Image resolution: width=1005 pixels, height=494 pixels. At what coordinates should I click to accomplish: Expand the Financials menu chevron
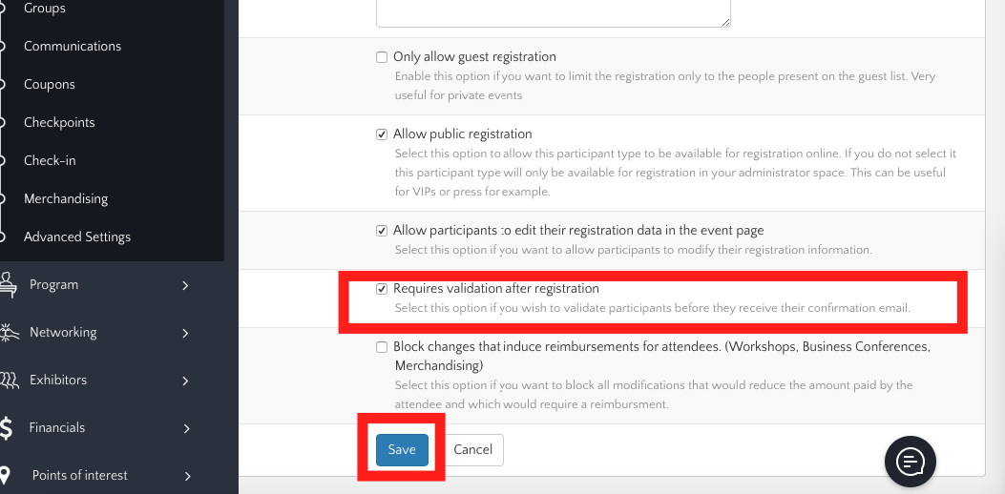point(186,428)
